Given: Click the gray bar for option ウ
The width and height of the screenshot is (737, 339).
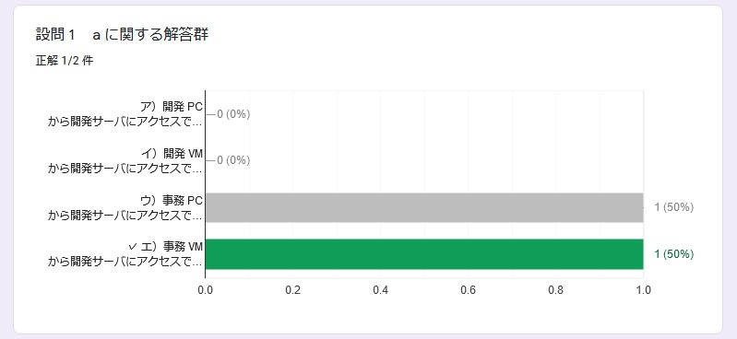Looking at the screenshot, I should pyautogui.click(x=424, y=207).
